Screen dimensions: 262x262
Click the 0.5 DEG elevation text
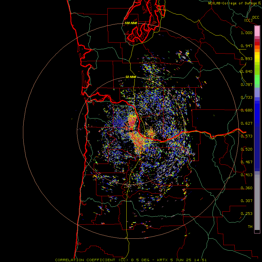[140, 260]
